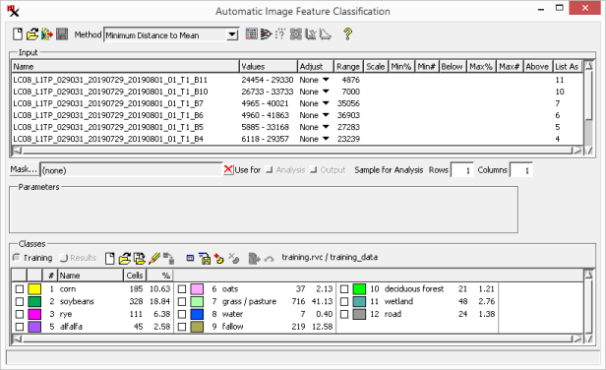Select the input row ending in T1_B7
Image resolution: width=606 pixels, height=370 pixels.
coord(297,103)
